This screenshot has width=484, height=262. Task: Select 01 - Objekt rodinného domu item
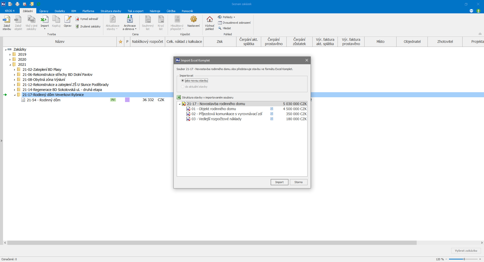click(214, 109)
